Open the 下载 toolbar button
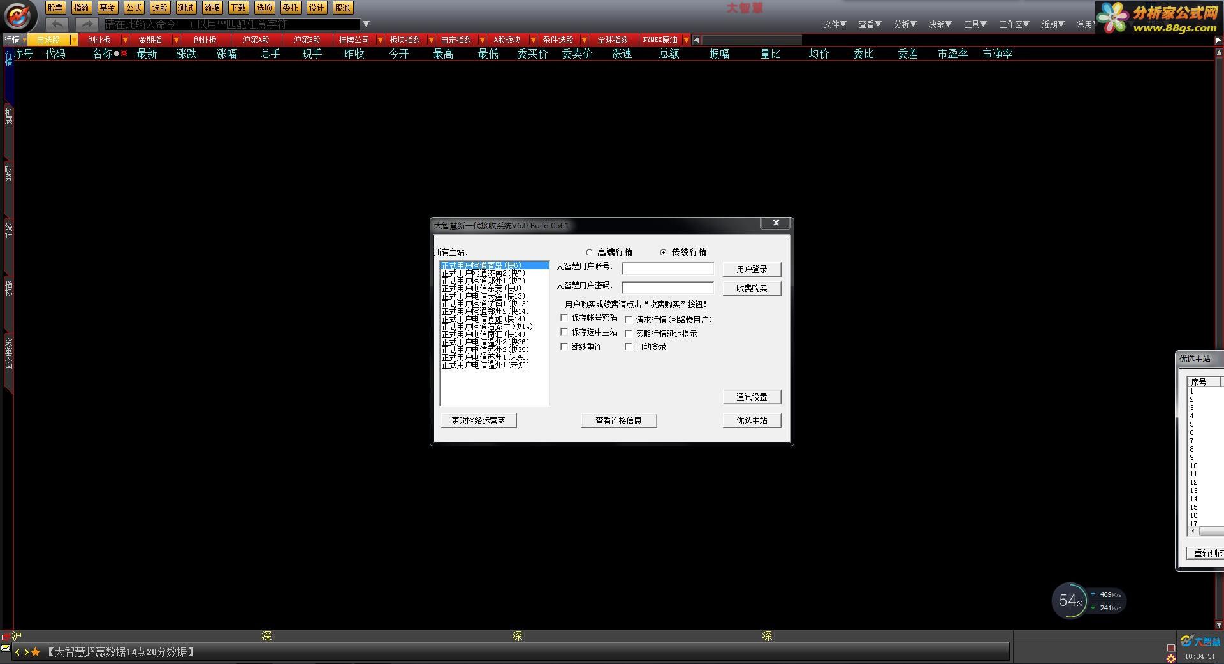The image size is (1224, 664). click(x=238, y=8)
